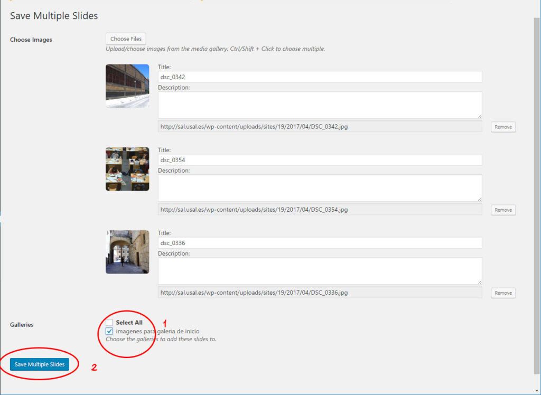
Task: Click the DSC_0354.jpg URL field
Action: (x=320, y=210)
